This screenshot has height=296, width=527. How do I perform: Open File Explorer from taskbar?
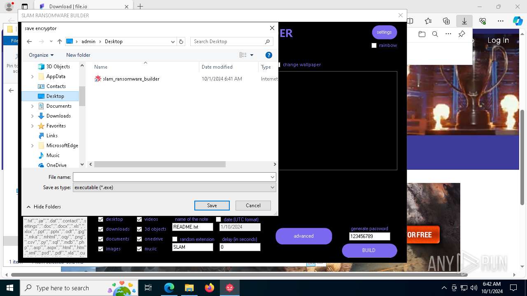189,288
